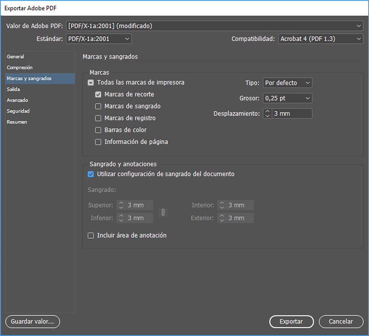The height and width of the screenshot is (336, 369).
Task: Click the Exportar Adobe PDF title text
Action: pos(31,8)
